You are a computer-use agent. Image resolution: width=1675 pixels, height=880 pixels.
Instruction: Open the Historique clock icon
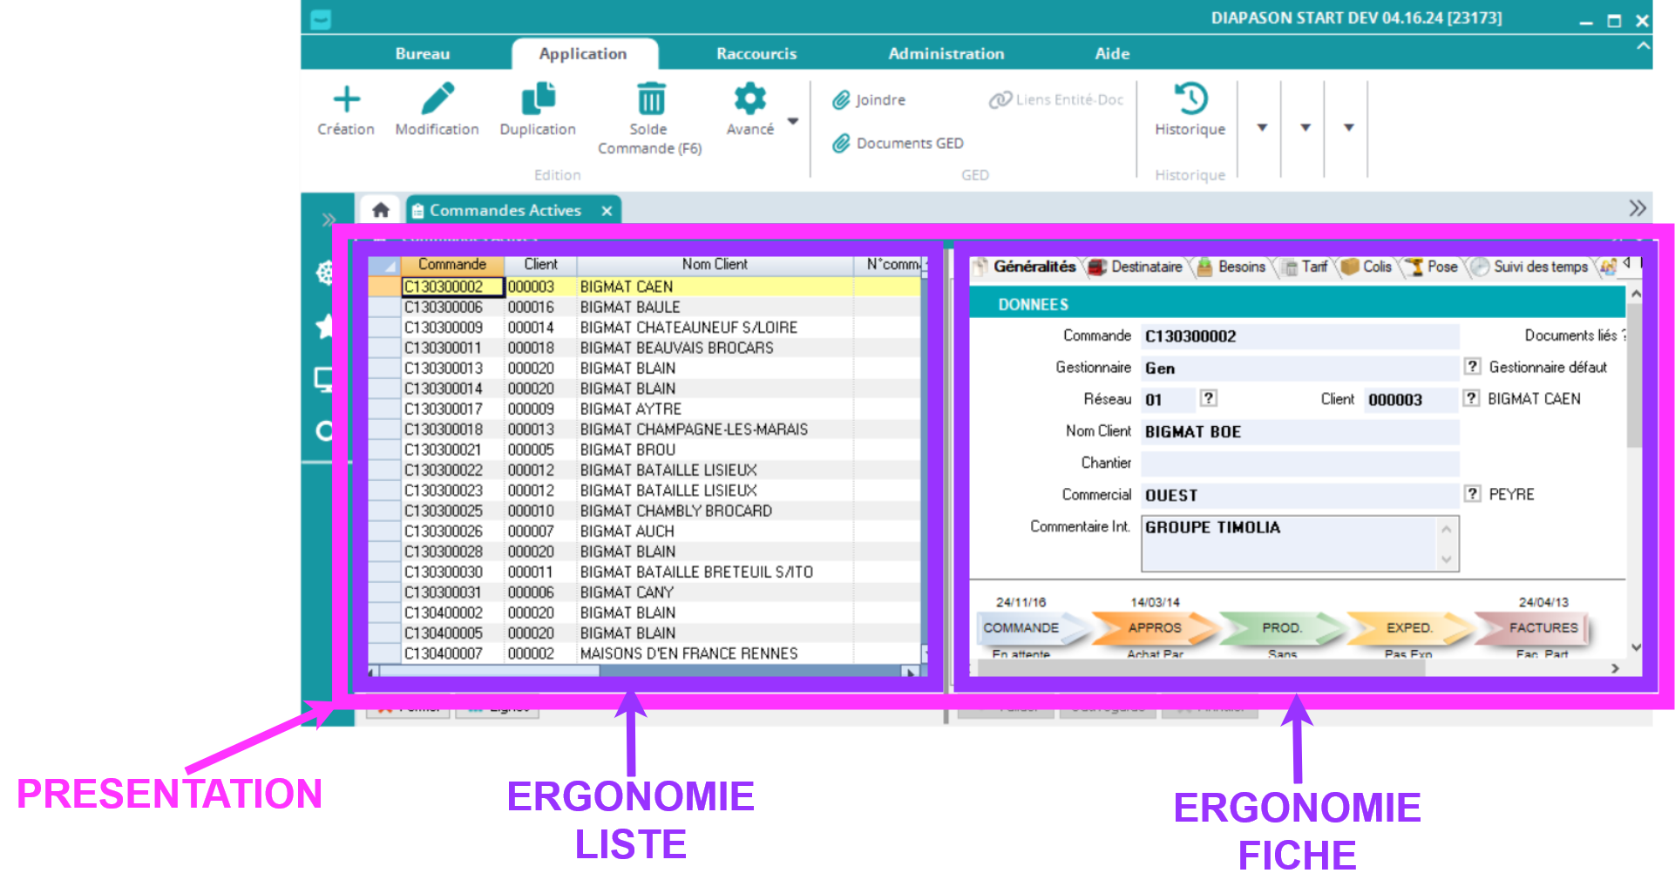(x=1190, y=99)
